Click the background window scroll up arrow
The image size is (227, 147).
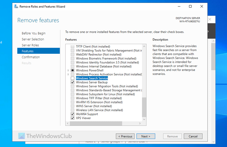coord(213,41)
